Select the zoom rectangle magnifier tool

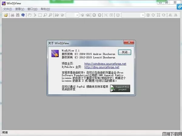(x=50, y=15)
